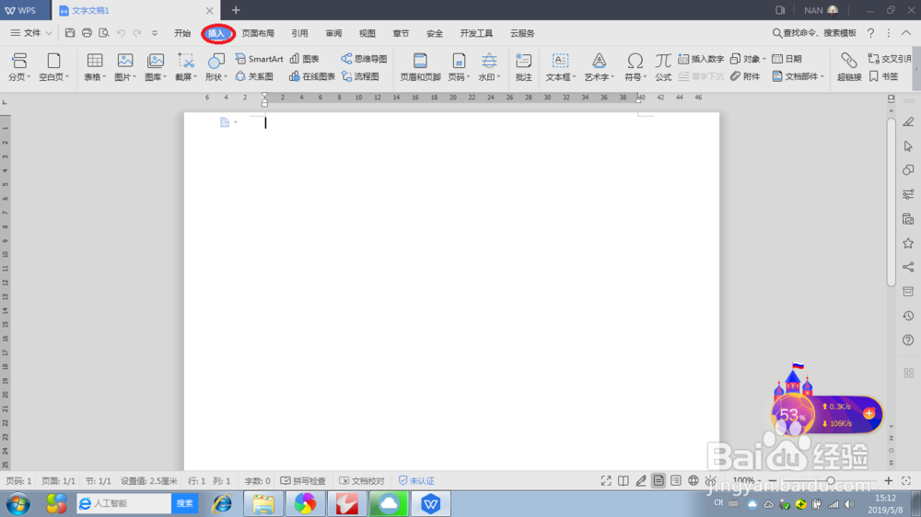921x517 pixels.
Task: Open the 交叉引用 cross-reference tool
Action: pos(890,59)
